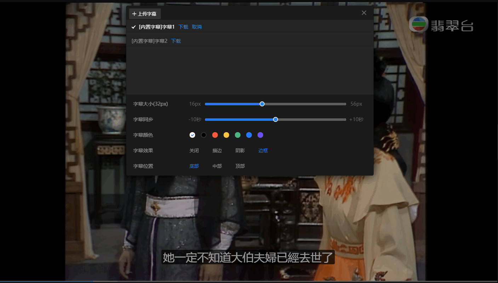Image resolution: width=498 pixels, height=283 pixels.
Task: Set subtitle color to yellow
Action: 226,135
